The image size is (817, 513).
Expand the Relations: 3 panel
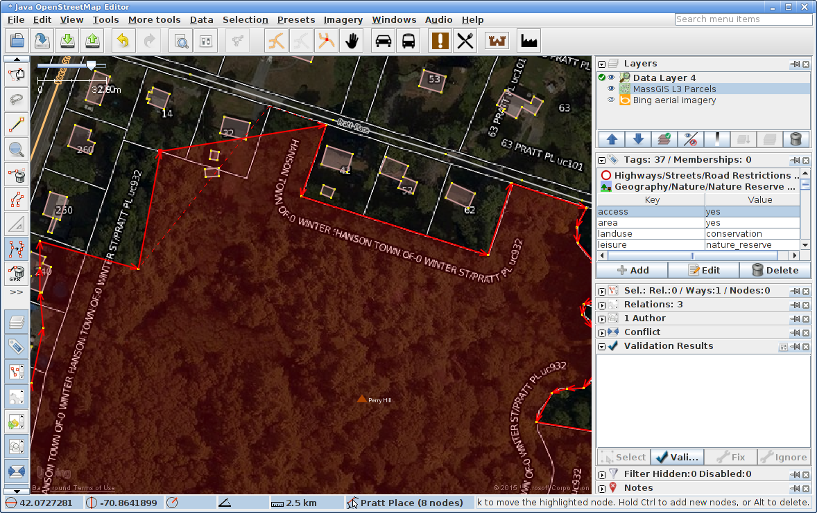point(602,305)
